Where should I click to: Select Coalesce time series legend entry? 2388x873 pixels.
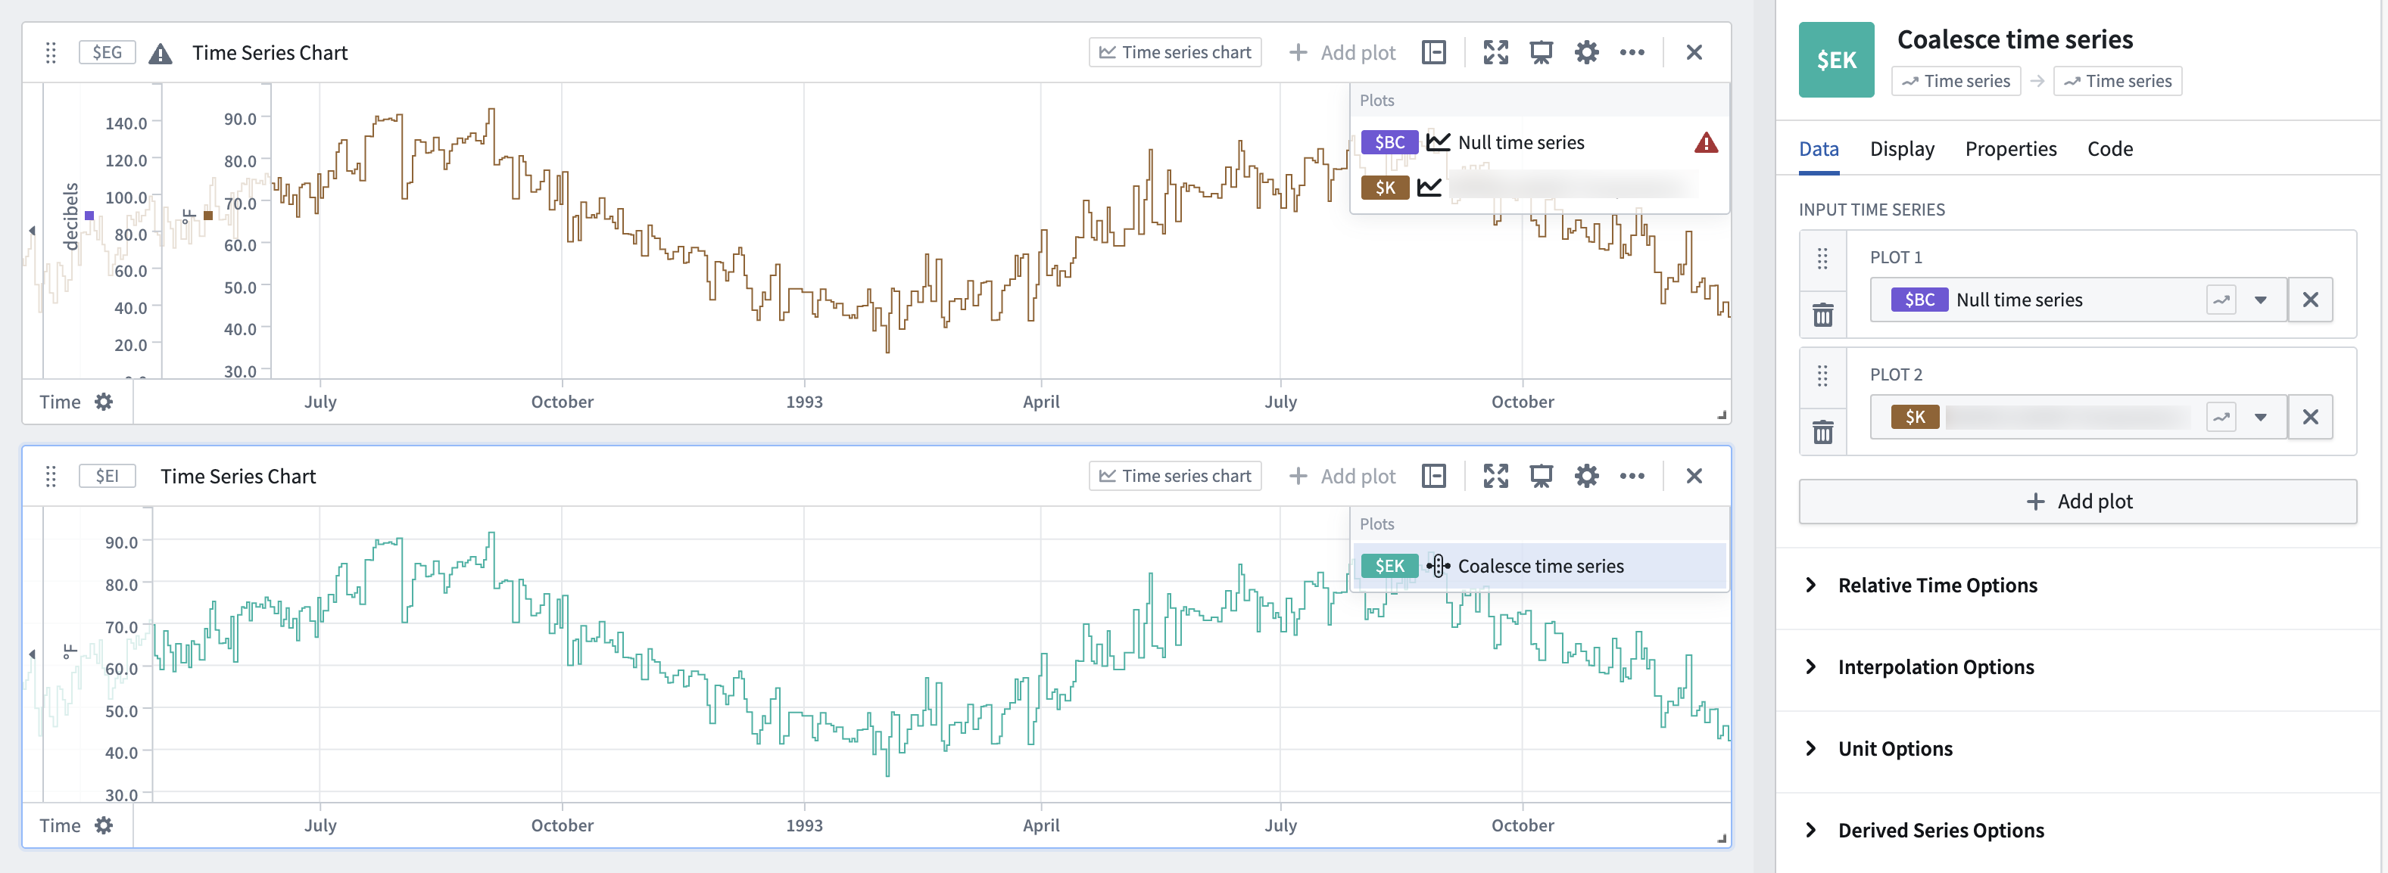(1538, 566)
